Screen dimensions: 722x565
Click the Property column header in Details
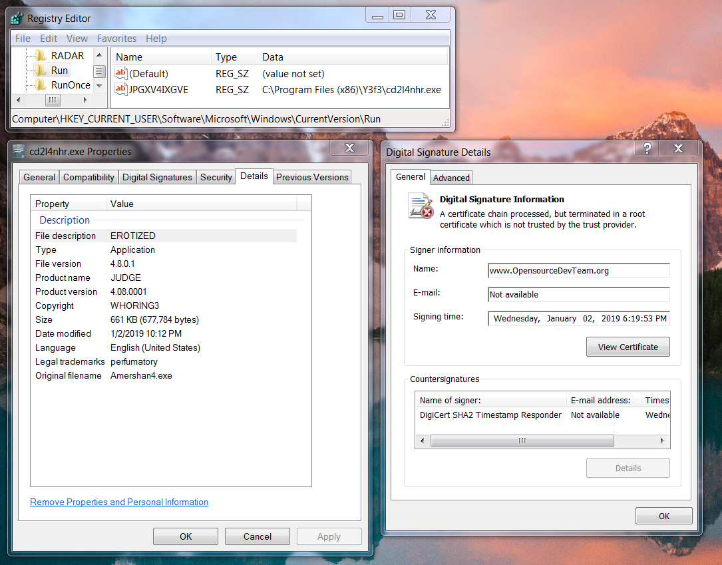tap(69, 204)
